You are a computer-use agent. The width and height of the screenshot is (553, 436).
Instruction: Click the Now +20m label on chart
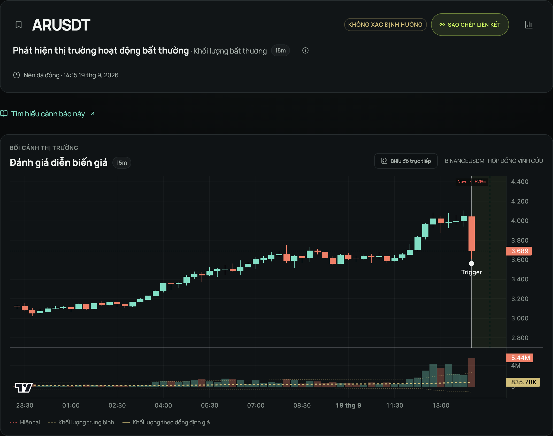pyautogui.click(x=472, y=182)
